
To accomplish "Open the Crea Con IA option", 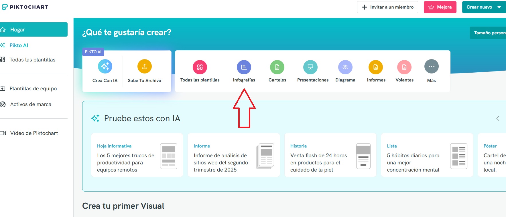I will 105,71.
